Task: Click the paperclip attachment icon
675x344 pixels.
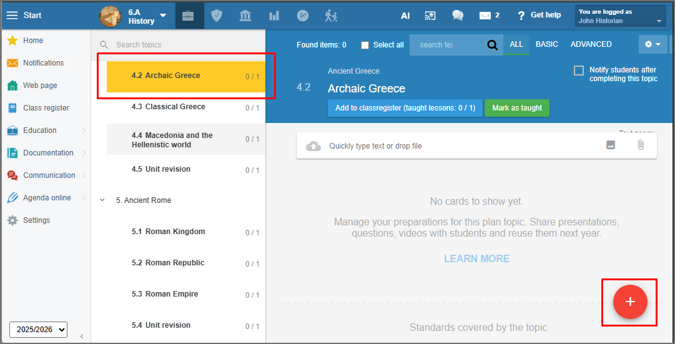Action: point(641,145)
